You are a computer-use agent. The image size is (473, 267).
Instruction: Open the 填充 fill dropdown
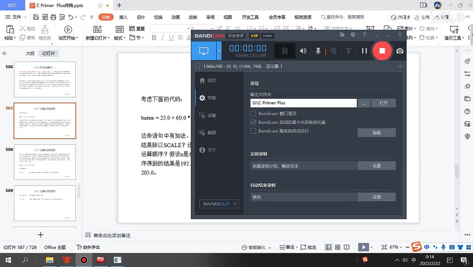[429, 29]
